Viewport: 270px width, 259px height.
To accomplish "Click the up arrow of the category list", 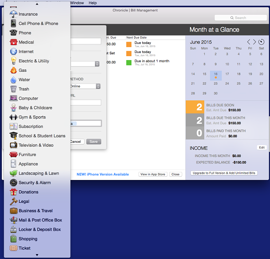I will click(37, 4).
